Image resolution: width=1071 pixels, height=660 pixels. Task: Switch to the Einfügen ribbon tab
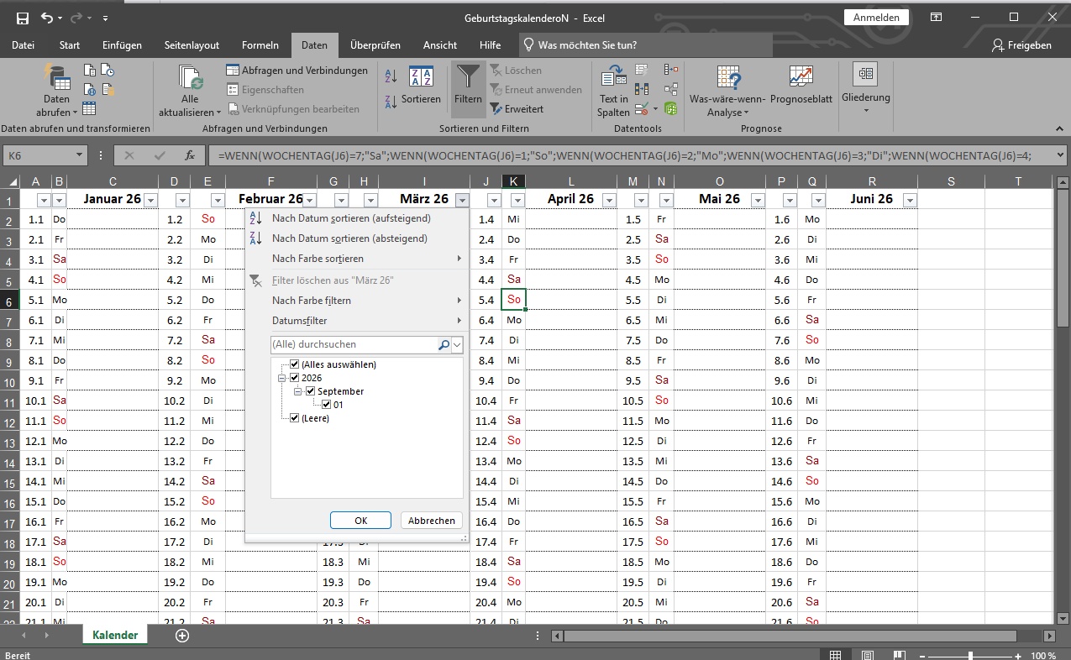point(123,45)
